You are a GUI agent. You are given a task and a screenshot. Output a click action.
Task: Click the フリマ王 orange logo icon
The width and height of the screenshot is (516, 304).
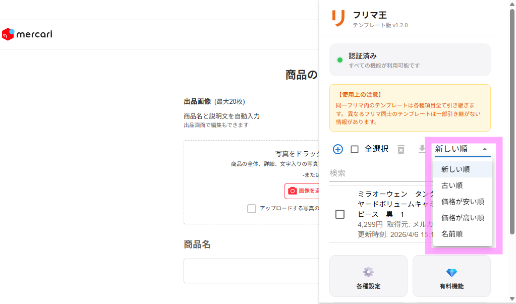(338, 18)
